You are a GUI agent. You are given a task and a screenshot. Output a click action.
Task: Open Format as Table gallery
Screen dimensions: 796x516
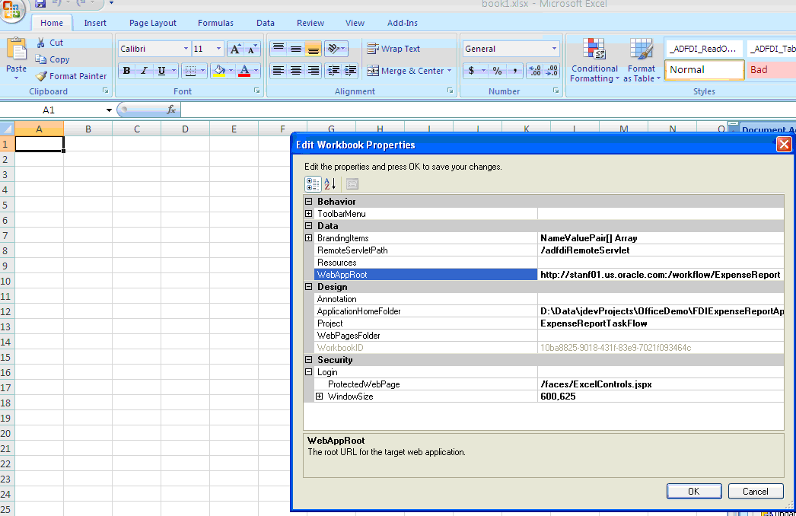tap(642, 60)
